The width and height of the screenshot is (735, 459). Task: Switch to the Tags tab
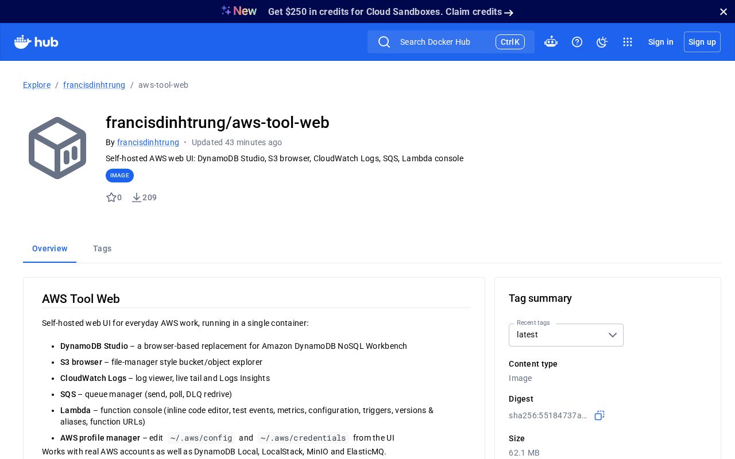click(102, 248)
